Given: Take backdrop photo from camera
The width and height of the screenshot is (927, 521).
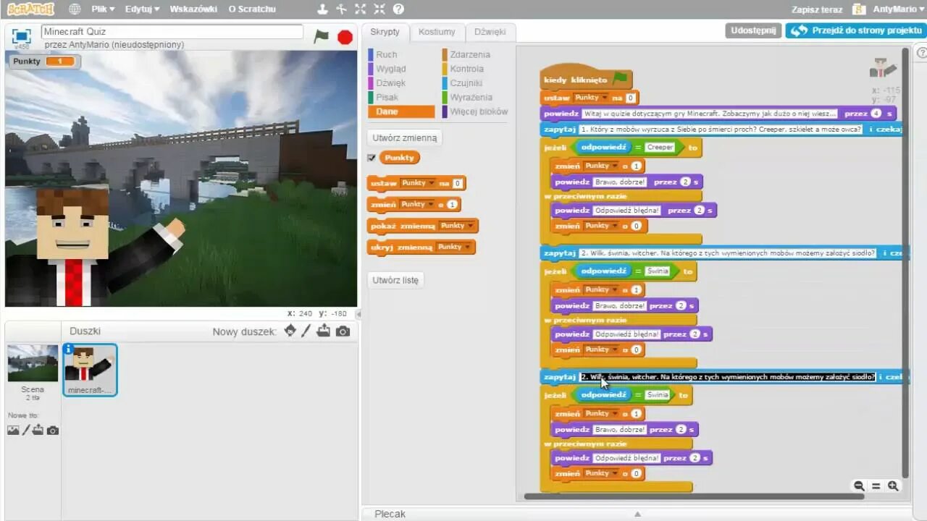Looking at the screenshot, I should pyautogui.click(x=52, y=431).
